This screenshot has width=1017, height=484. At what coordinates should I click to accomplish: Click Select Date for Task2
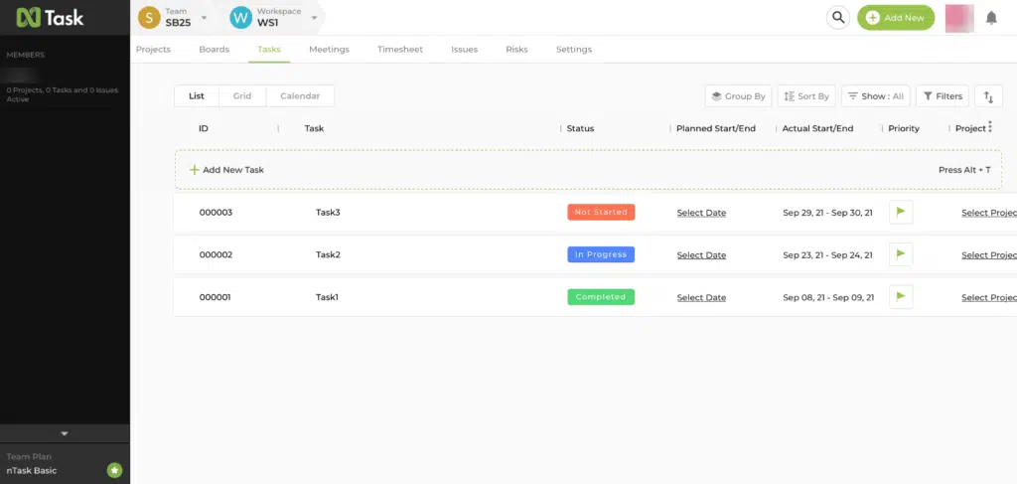pos(701,255)
